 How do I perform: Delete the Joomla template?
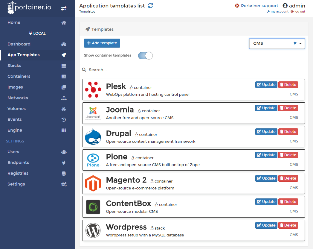point(288,108)
